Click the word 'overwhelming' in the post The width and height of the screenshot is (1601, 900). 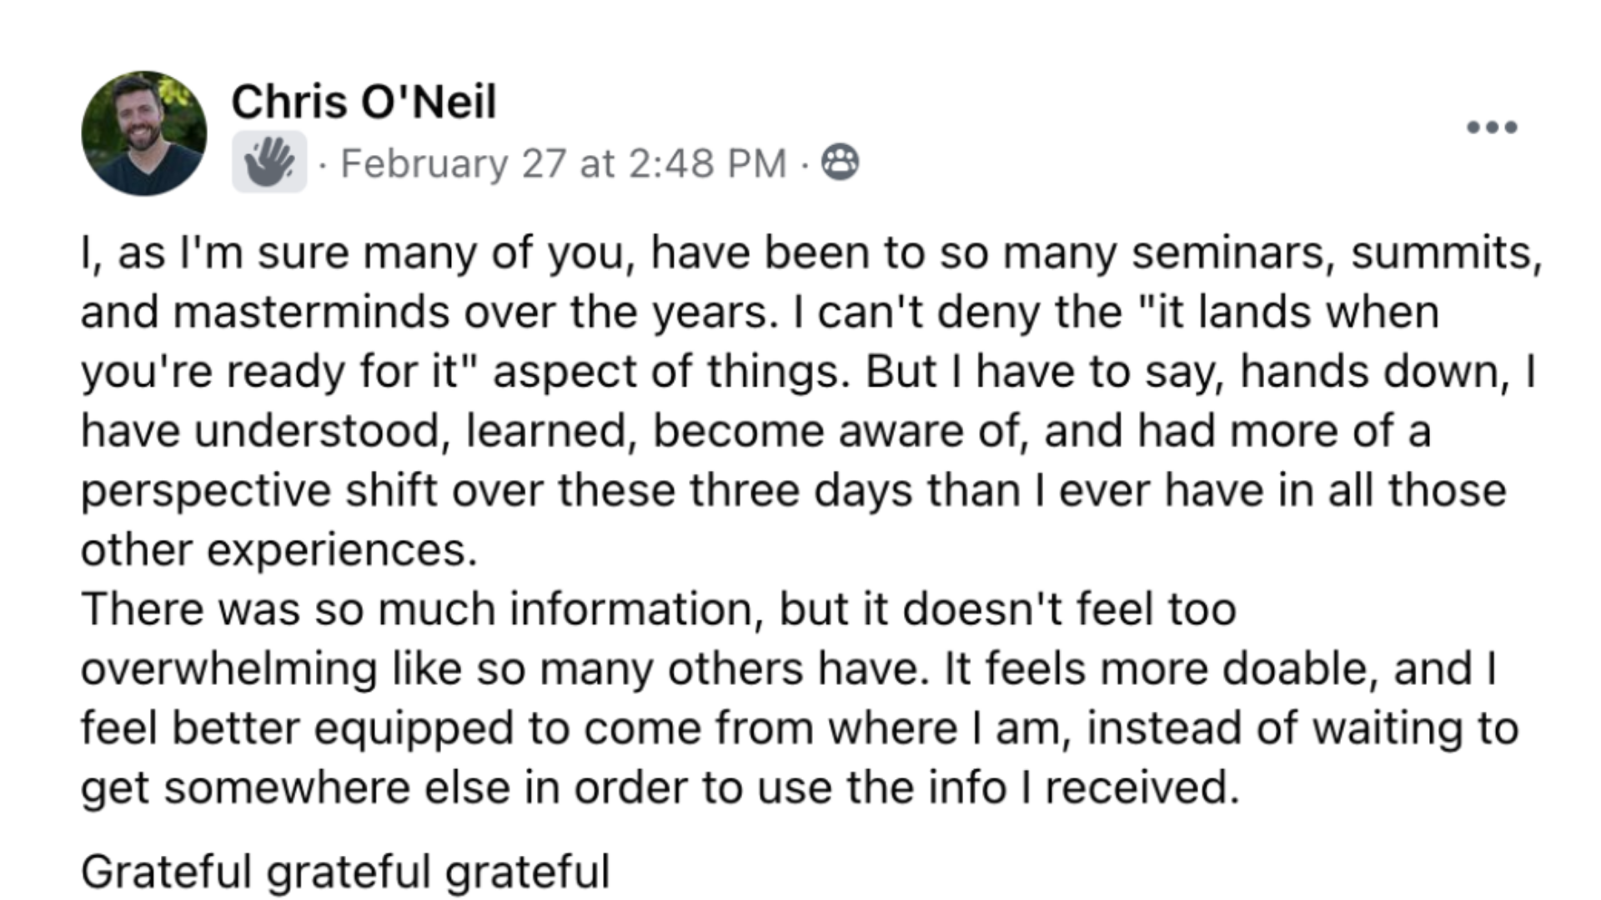[229, 669]
